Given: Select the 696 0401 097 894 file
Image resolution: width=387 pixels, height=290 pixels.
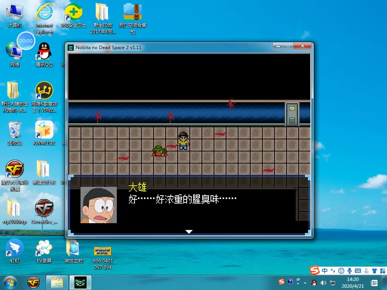Looking at the screenshot, I should (x=103, y=258).
